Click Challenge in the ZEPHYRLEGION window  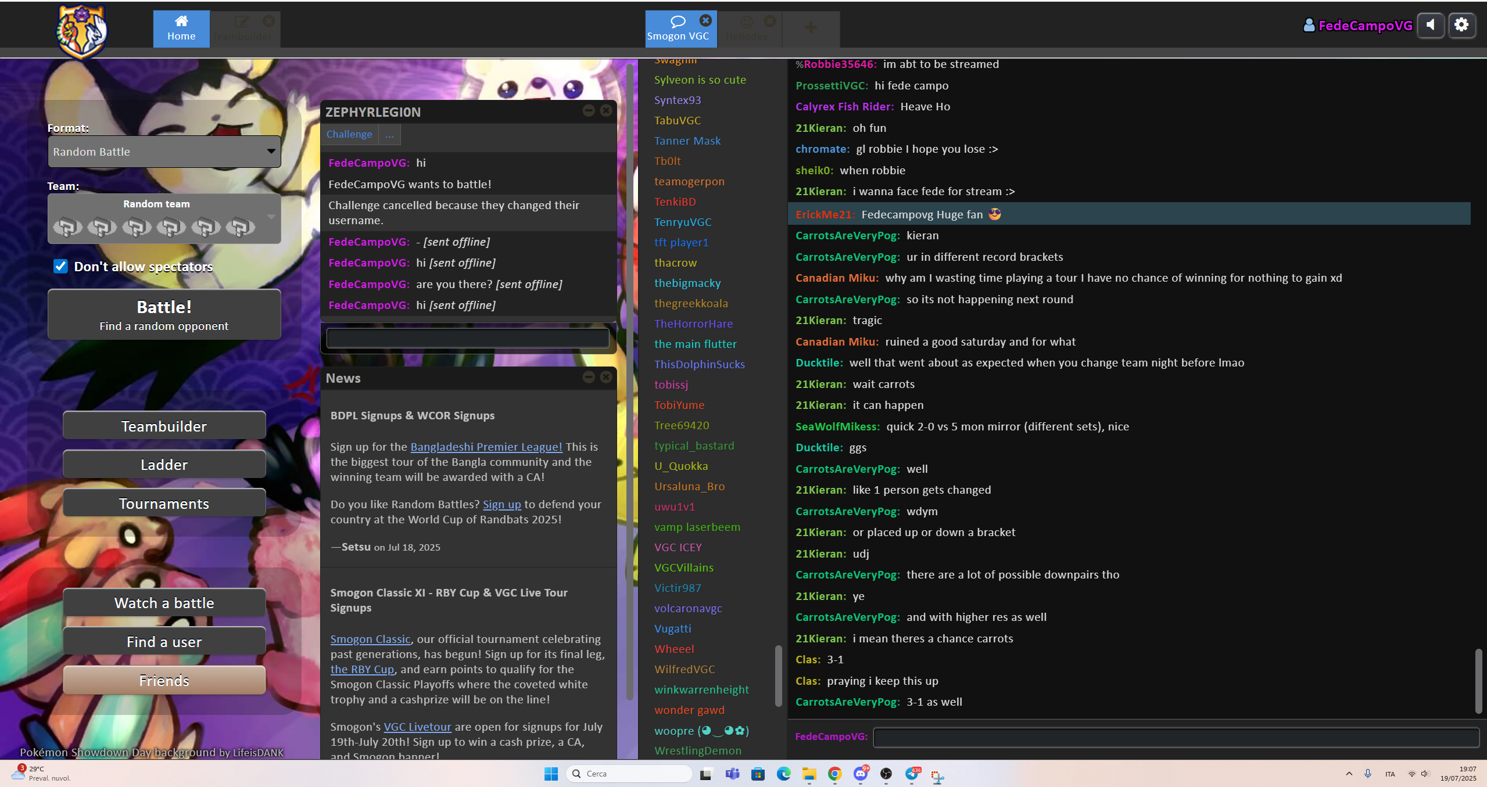pos(349,134)
